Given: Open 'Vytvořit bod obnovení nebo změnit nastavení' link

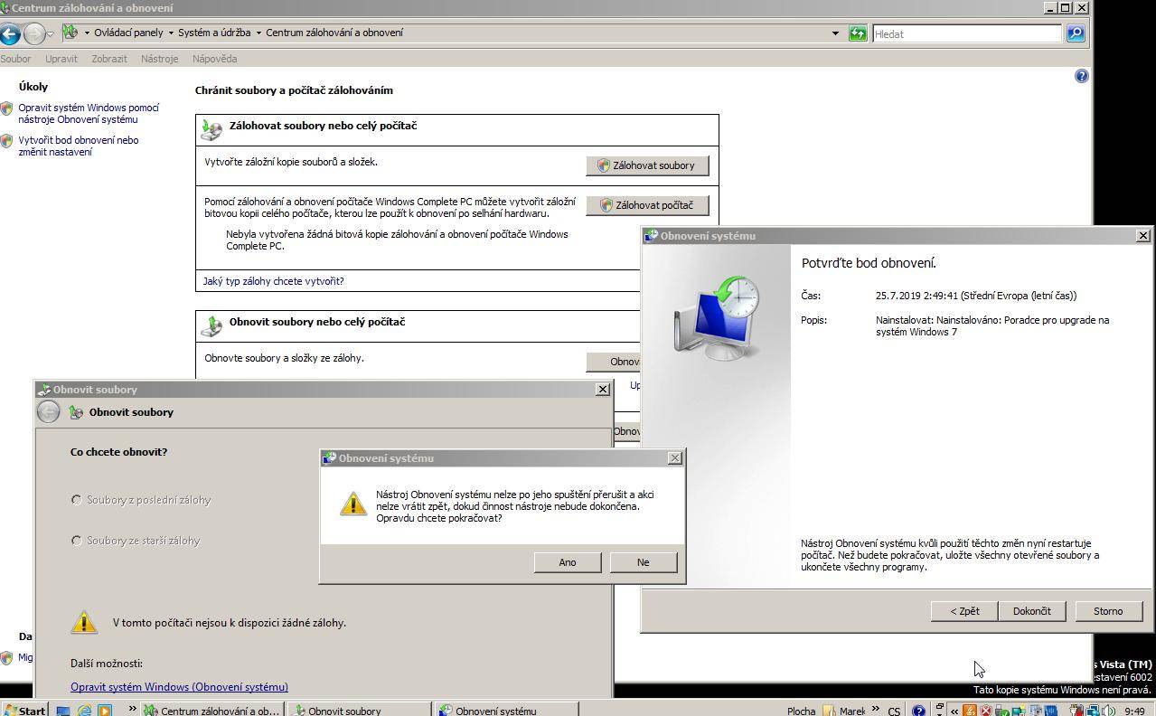Looking at the screenshot, I should (79, 146).
